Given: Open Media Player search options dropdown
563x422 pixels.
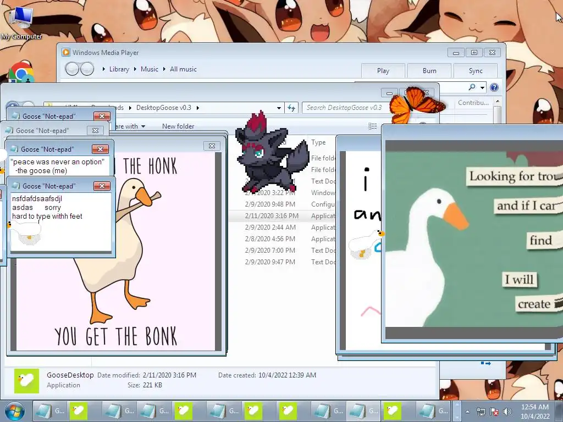Looking at the screenshot, I should 482,87.
